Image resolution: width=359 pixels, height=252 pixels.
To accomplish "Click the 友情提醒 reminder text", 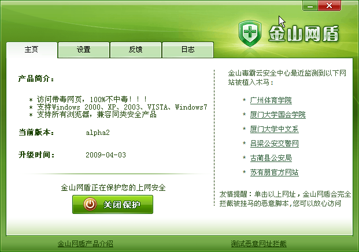I will [x=285, y=199].
